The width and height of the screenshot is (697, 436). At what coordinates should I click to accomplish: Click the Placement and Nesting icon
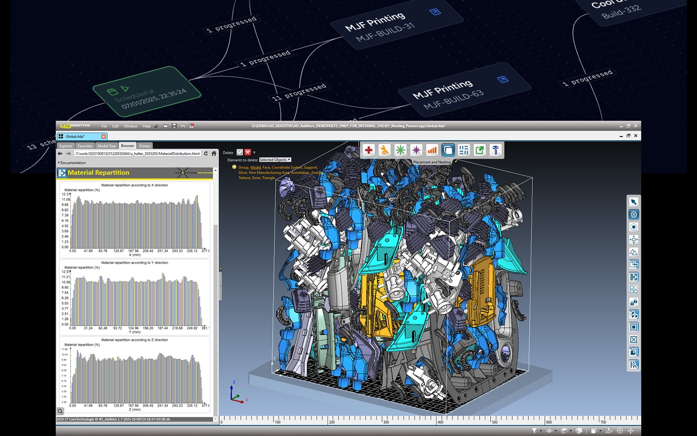[448, 150]
